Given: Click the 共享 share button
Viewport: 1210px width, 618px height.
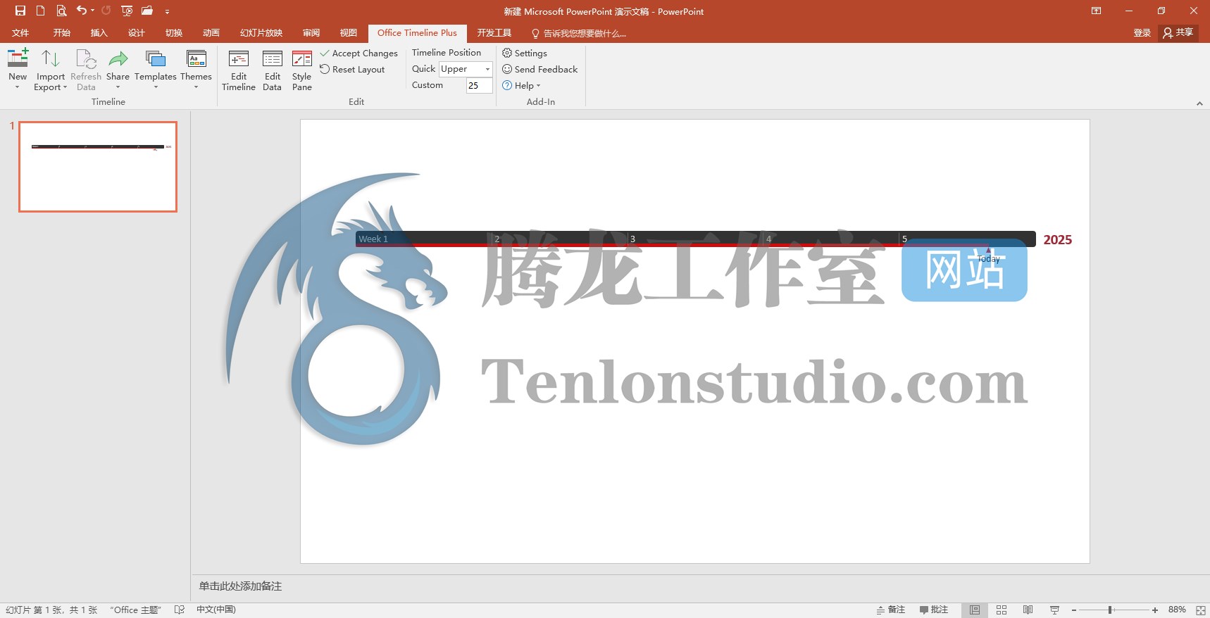Looking at the screenshot, I should click(1178, 32).
